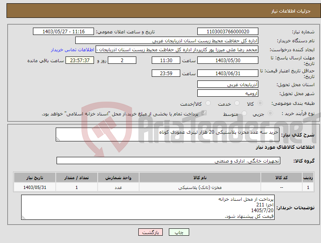Screen dimensions: 321x243
Task: Click the remaining days field showing 2
Action: 122,60
